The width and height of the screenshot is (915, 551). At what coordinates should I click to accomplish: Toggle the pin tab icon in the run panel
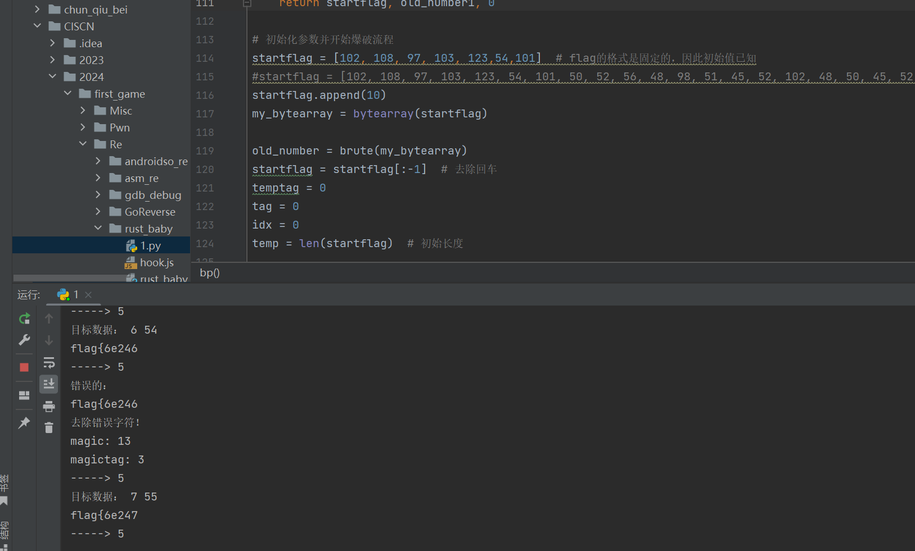coord(24,423)
